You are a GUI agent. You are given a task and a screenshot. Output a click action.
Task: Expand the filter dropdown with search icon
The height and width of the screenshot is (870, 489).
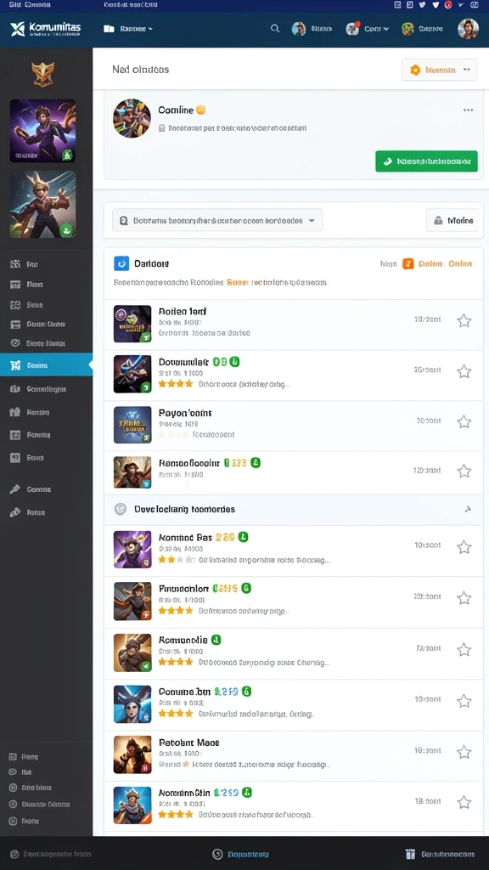217,220
